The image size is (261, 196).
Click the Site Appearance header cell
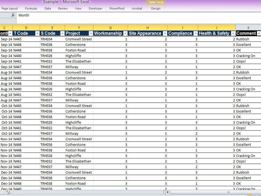[x=147, y=33]
